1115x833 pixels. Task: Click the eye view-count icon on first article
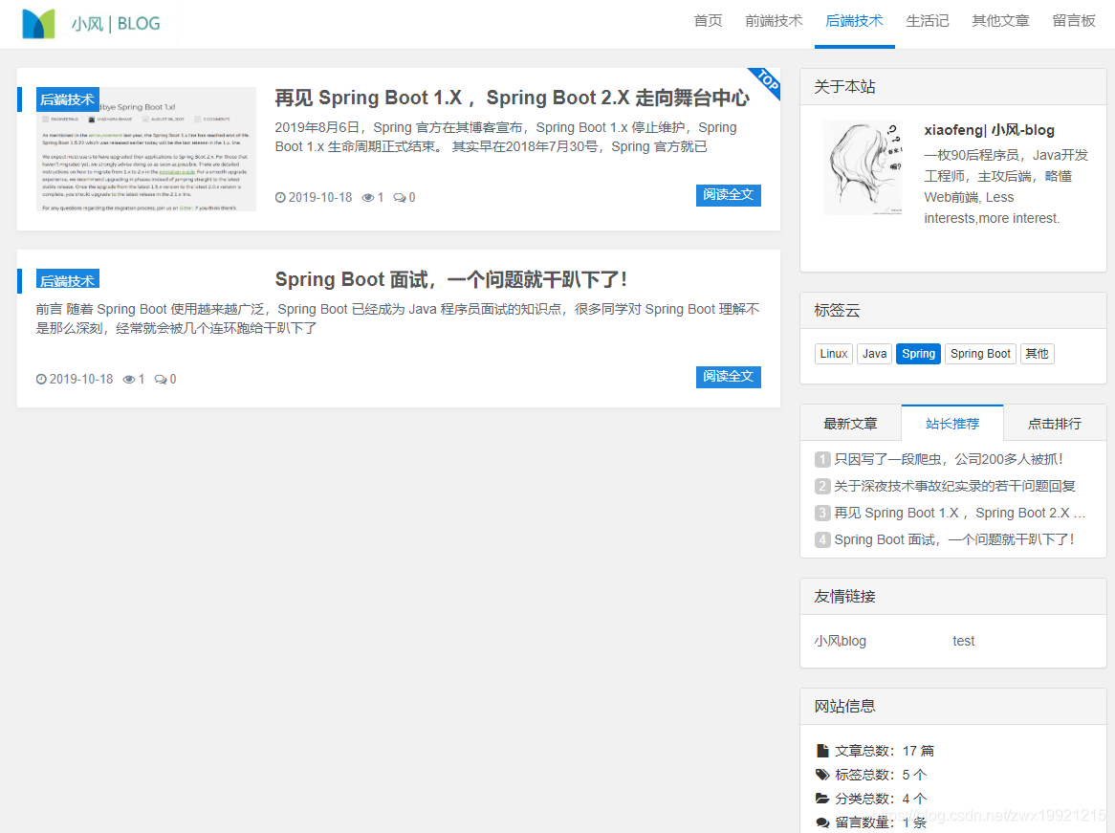(366, 196)
